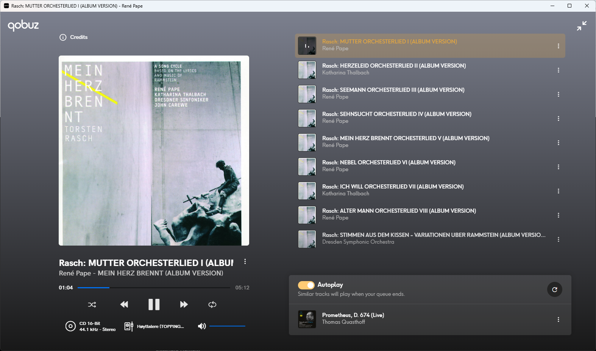596x351 pixels.
Task: Pause the current track
Action: tap(154, 305)
